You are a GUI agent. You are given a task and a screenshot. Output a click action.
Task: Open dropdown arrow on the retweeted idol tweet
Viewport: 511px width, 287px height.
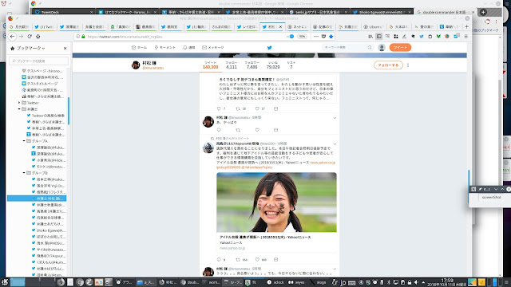coord(335,143)
